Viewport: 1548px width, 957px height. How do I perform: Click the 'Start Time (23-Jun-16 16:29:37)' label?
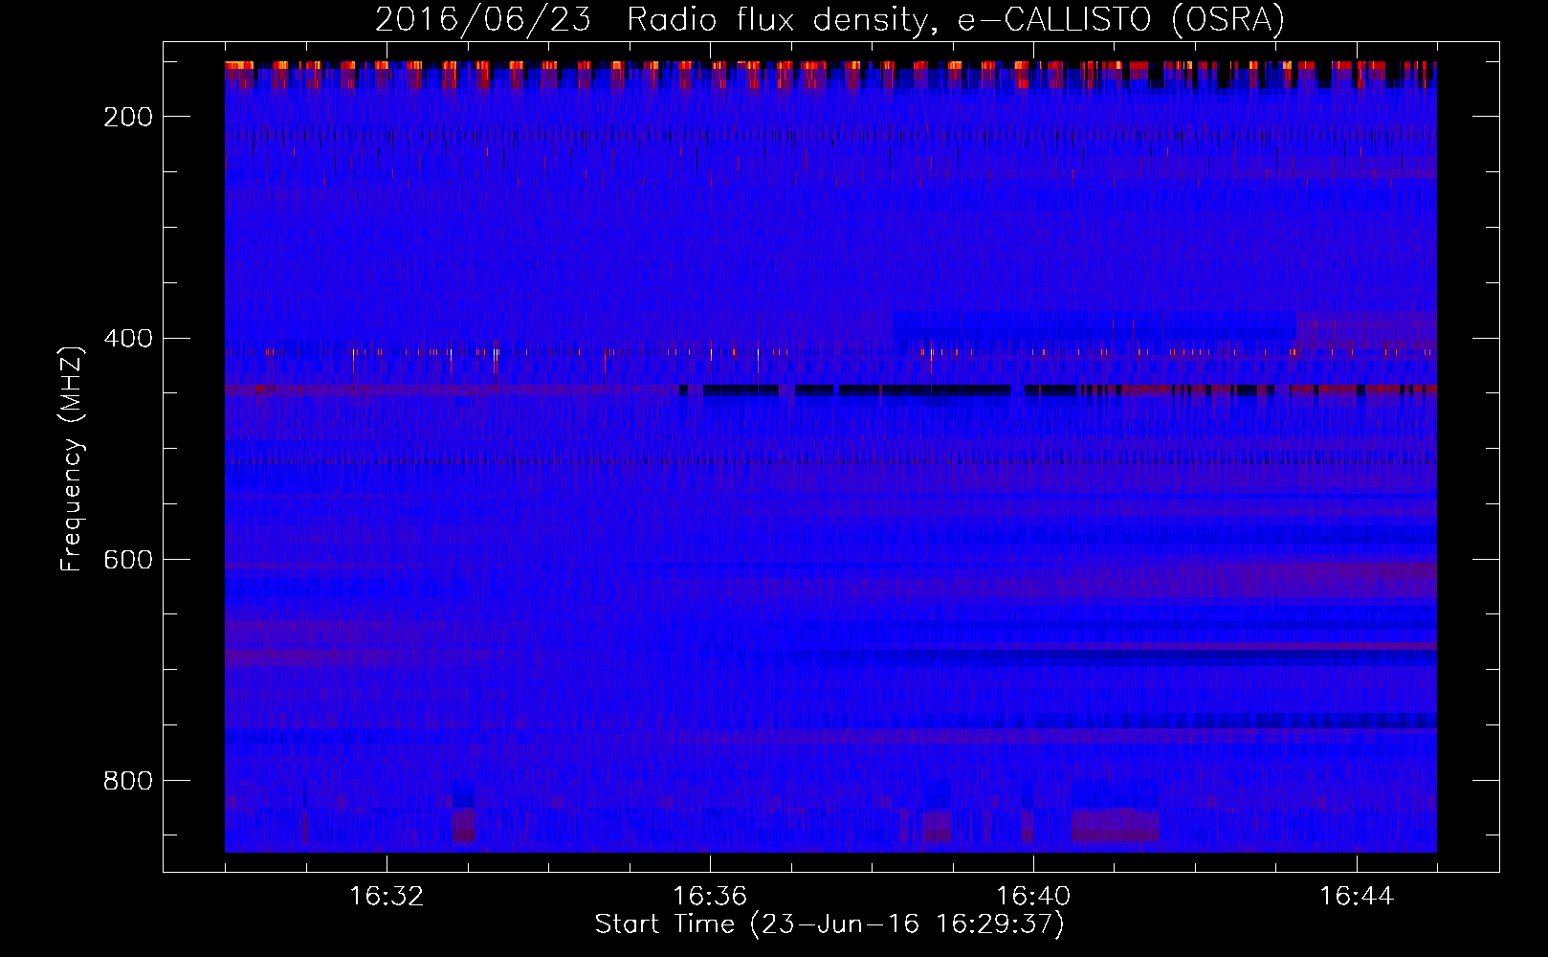pyautogui.click(x=829, y=924)
